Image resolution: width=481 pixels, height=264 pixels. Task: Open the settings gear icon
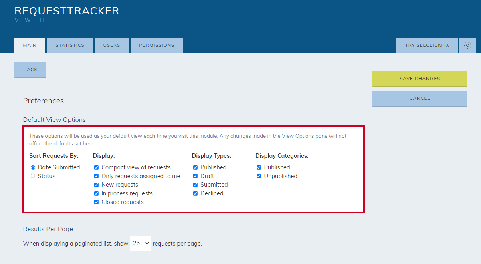pos(467,45)
